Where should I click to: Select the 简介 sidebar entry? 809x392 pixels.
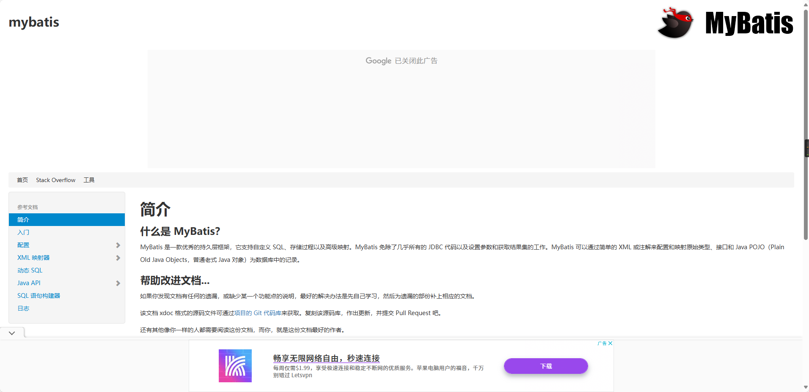(x=24, y=220)
